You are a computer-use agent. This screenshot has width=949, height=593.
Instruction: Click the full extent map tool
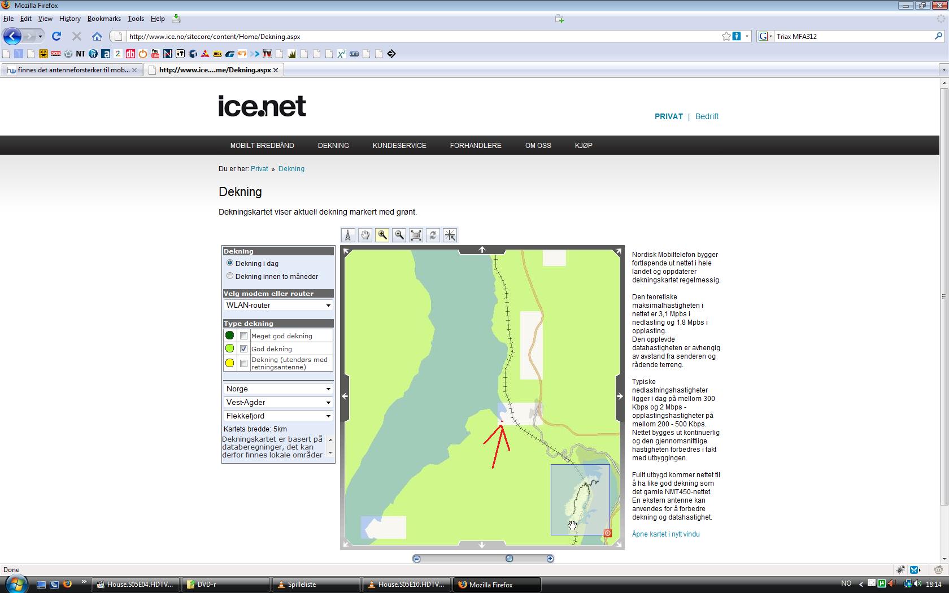[416, 236]
